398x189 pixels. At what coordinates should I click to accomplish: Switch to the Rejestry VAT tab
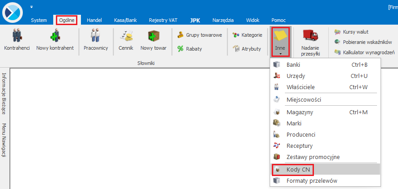tap(163, 20)
